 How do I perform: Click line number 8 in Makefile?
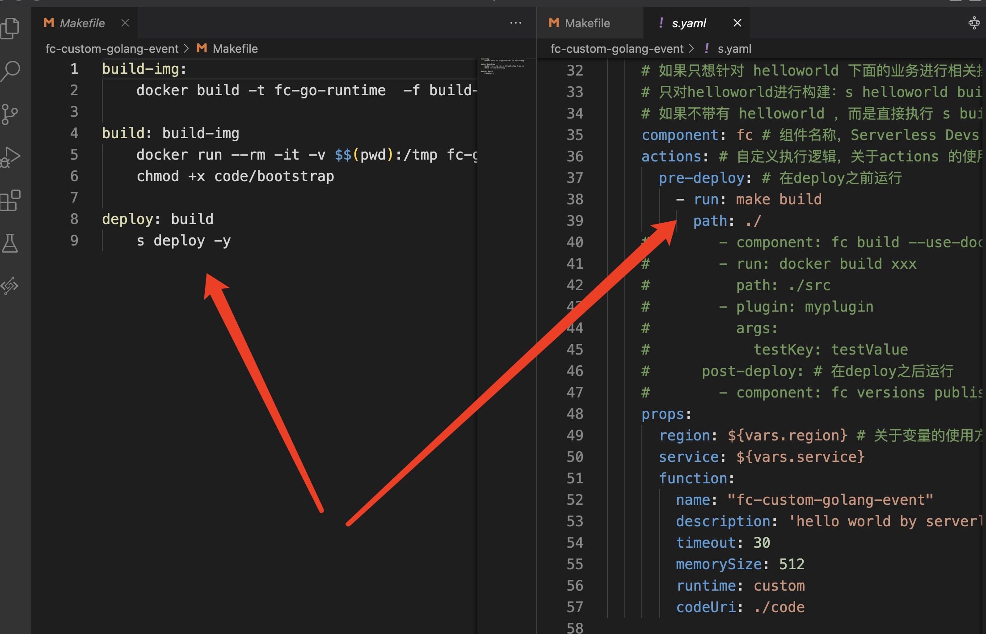pos(74,219)
